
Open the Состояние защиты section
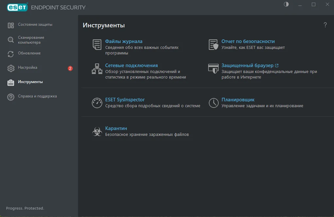pyautogui.click(x=35, y=25)
